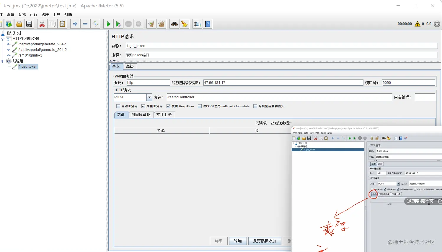Click Start no pauses icon
The height and width of the screenshot is (252, 442).
click(x=118, y=24)
